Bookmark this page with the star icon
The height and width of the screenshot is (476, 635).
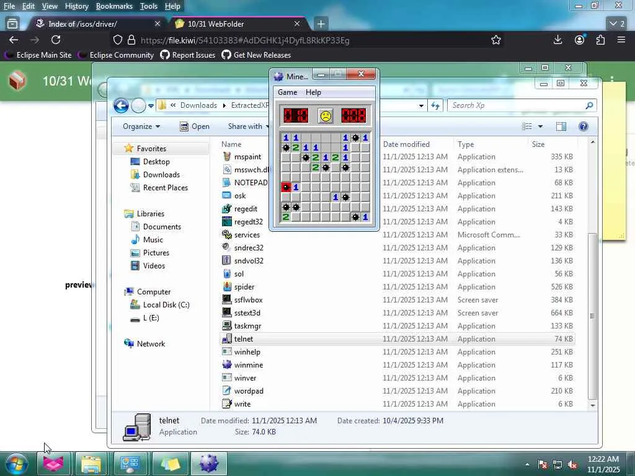coord(495,40)
